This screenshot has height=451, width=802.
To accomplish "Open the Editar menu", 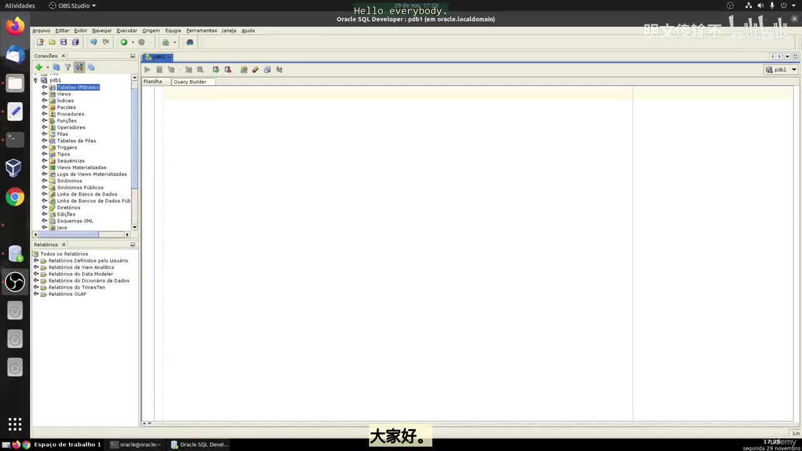I will [62, 30].
